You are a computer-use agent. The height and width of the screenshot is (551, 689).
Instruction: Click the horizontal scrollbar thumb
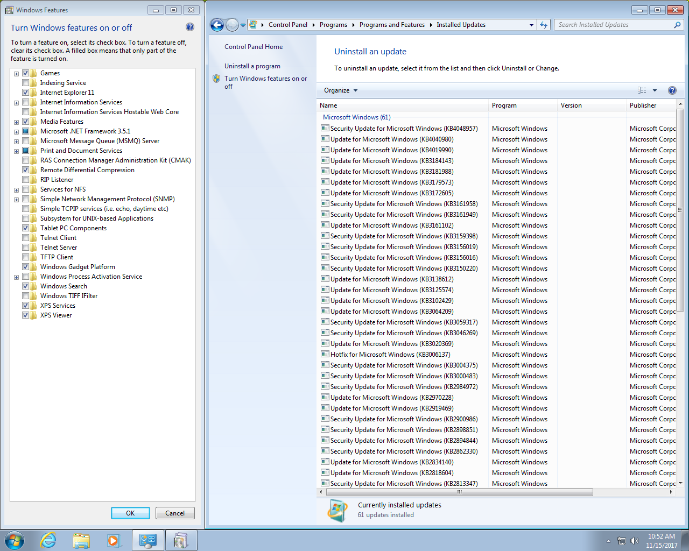459,492
